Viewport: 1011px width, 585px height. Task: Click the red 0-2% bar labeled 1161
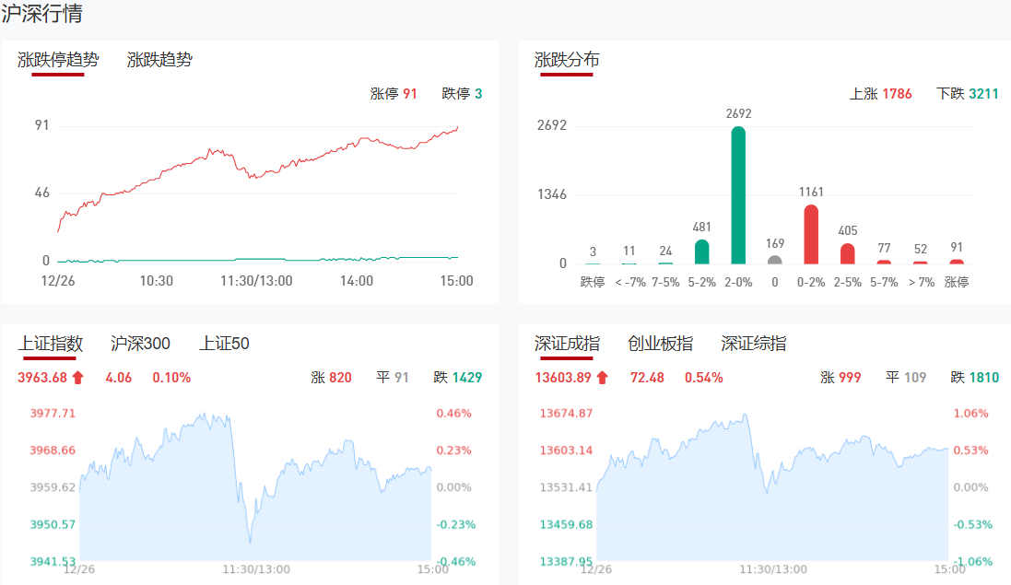click(811, 234)
